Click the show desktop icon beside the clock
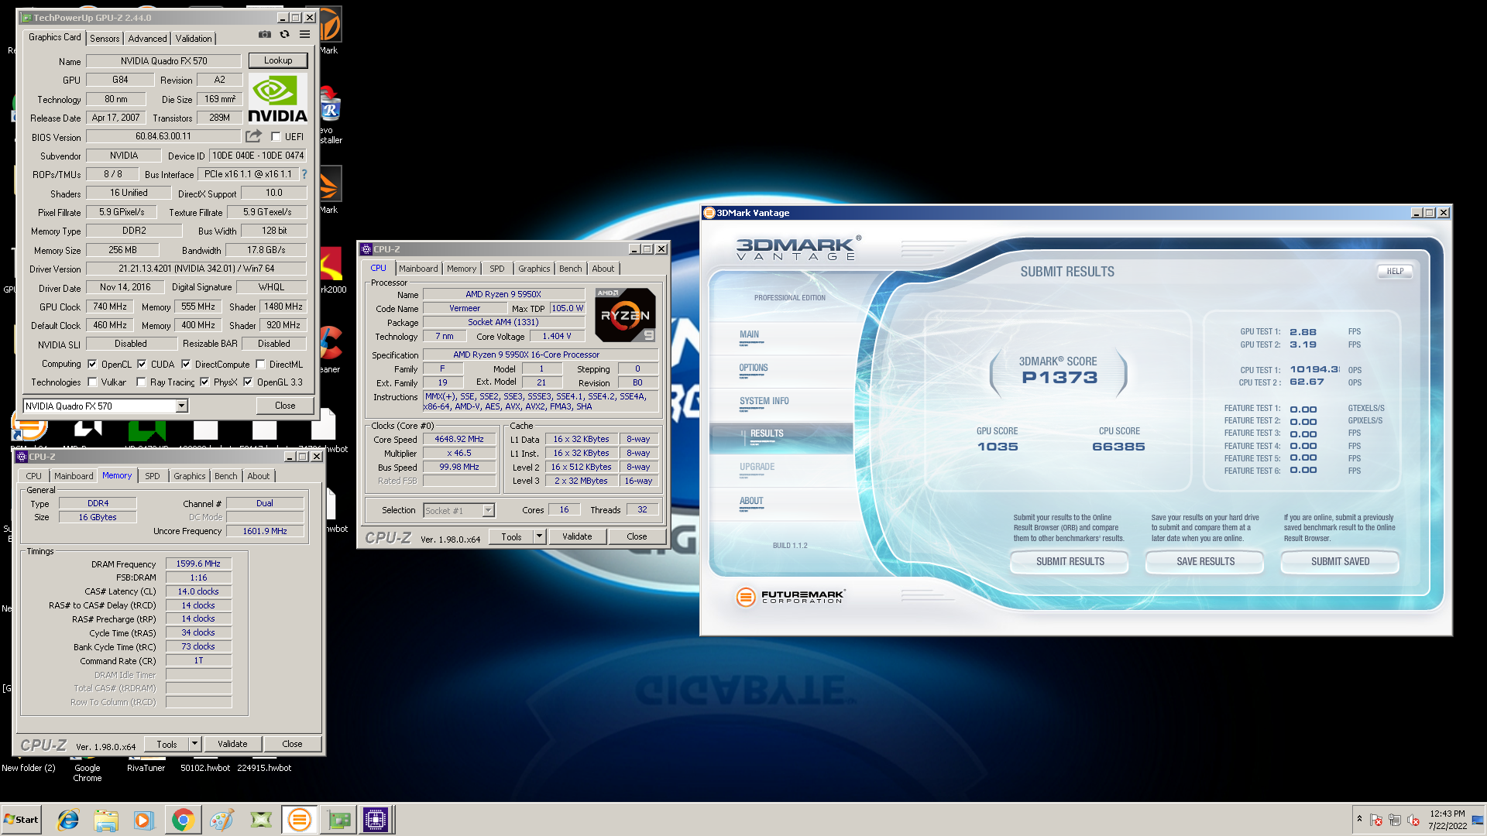The width and height of the screenshot is (1487, 836). click(1478, 820)
